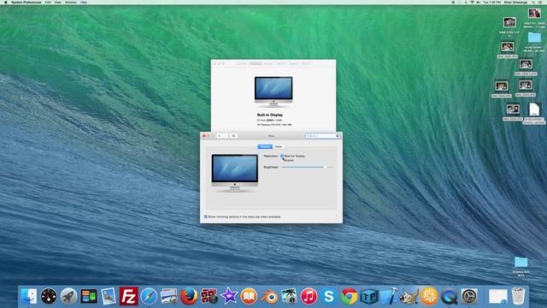Screen dimensions: 547x308
Task: Open the top-right photo file on desktop
Action: [x=534, y=14]
